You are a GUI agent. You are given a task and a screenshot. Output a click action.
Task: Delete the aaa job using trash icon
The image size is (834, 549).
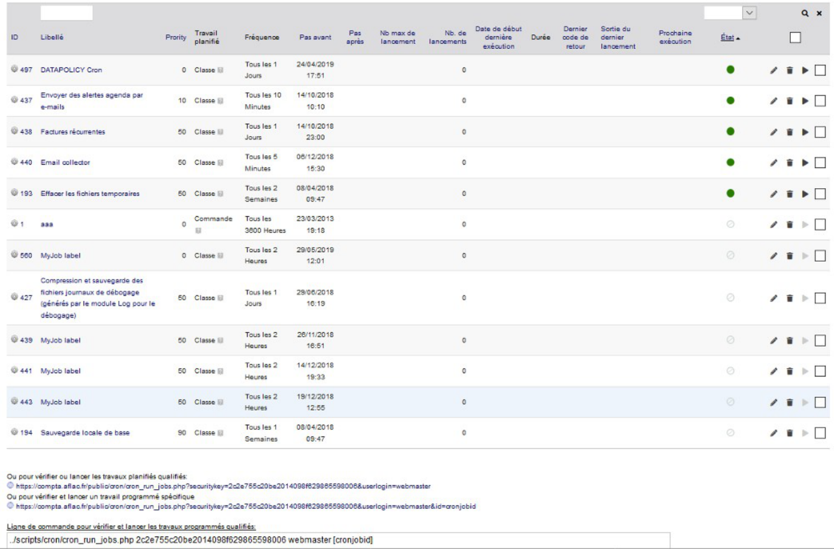pos(790,225)
